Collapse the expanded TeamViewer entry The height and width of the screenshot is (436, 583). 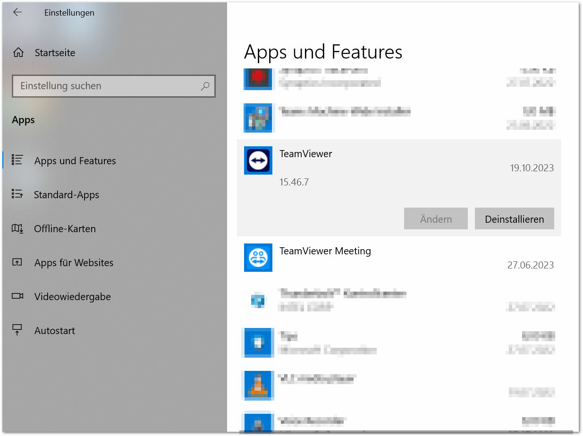[x=399, y=168]
